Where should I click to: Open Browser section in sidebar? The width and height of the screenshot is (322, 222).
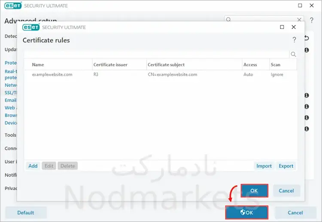[x=11, y=115]
